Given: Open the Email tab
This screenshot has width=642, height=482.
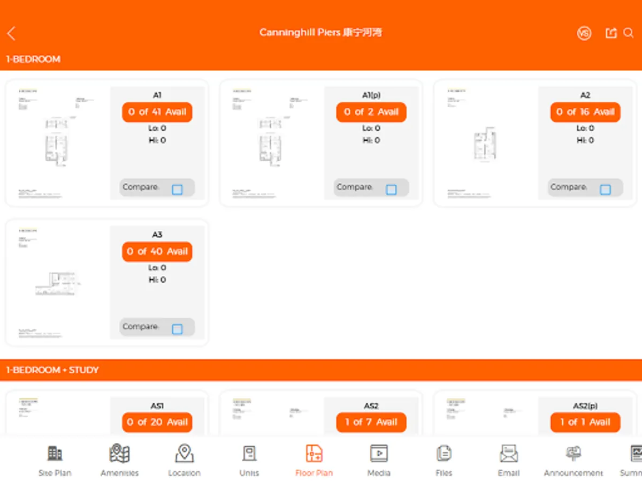Looking at the screenshot, I should pyautogui.click(x=509, y=461).
